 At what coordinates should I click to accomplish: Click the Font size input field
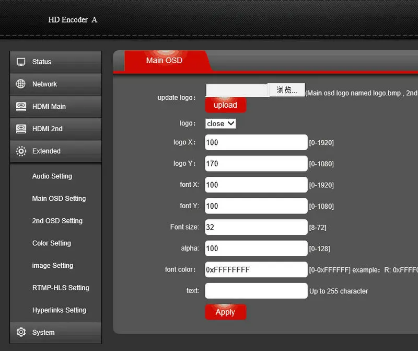coord(256,227)
